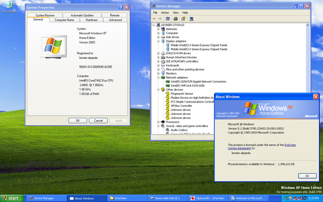Select the Keyboards category icon
This screenshot has height=202, width=323.
[163, 66]
